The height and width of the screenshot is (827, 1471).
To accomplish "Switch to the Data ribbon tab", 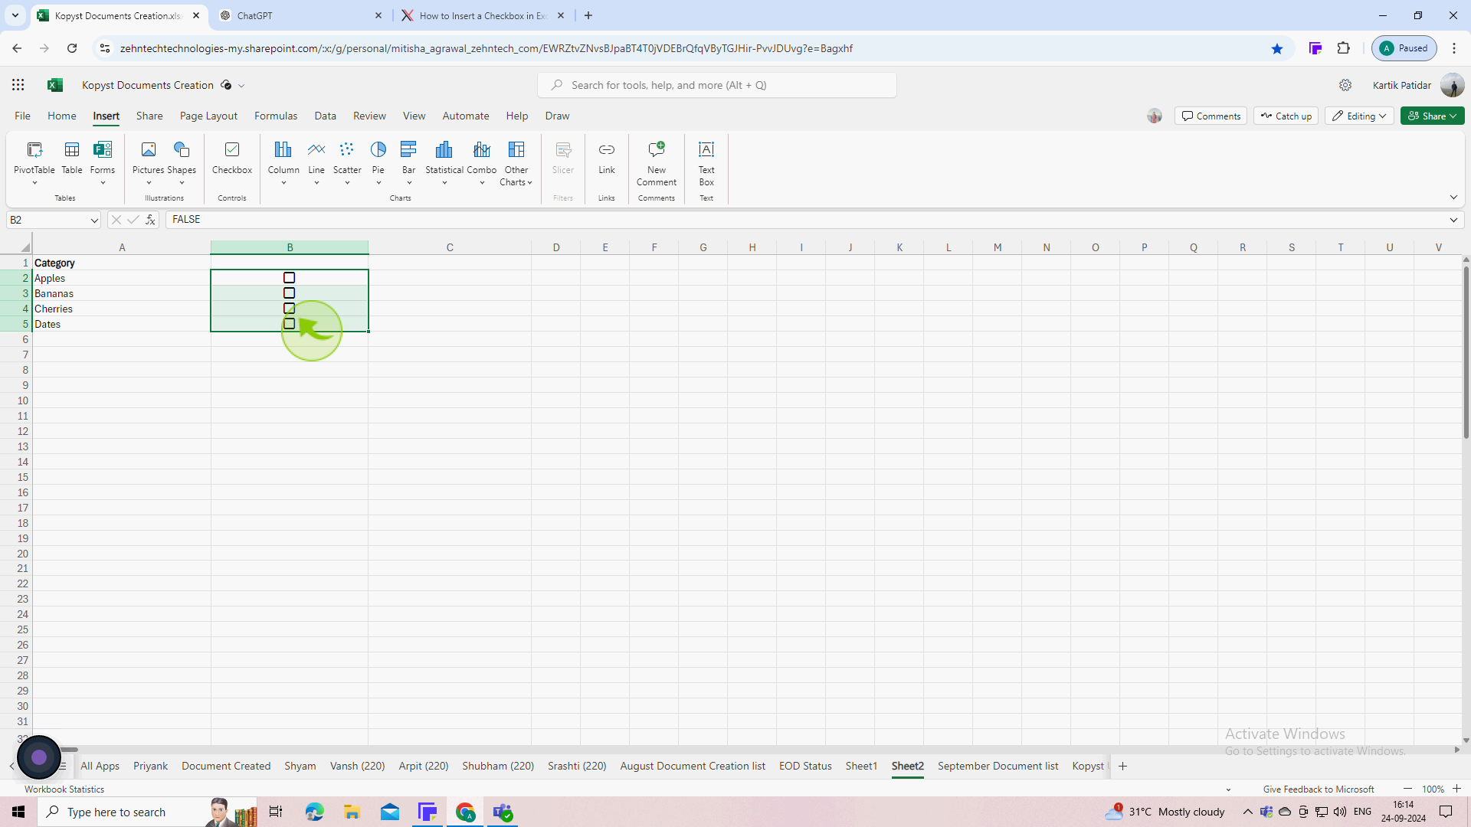I will [x=326, y=116].
